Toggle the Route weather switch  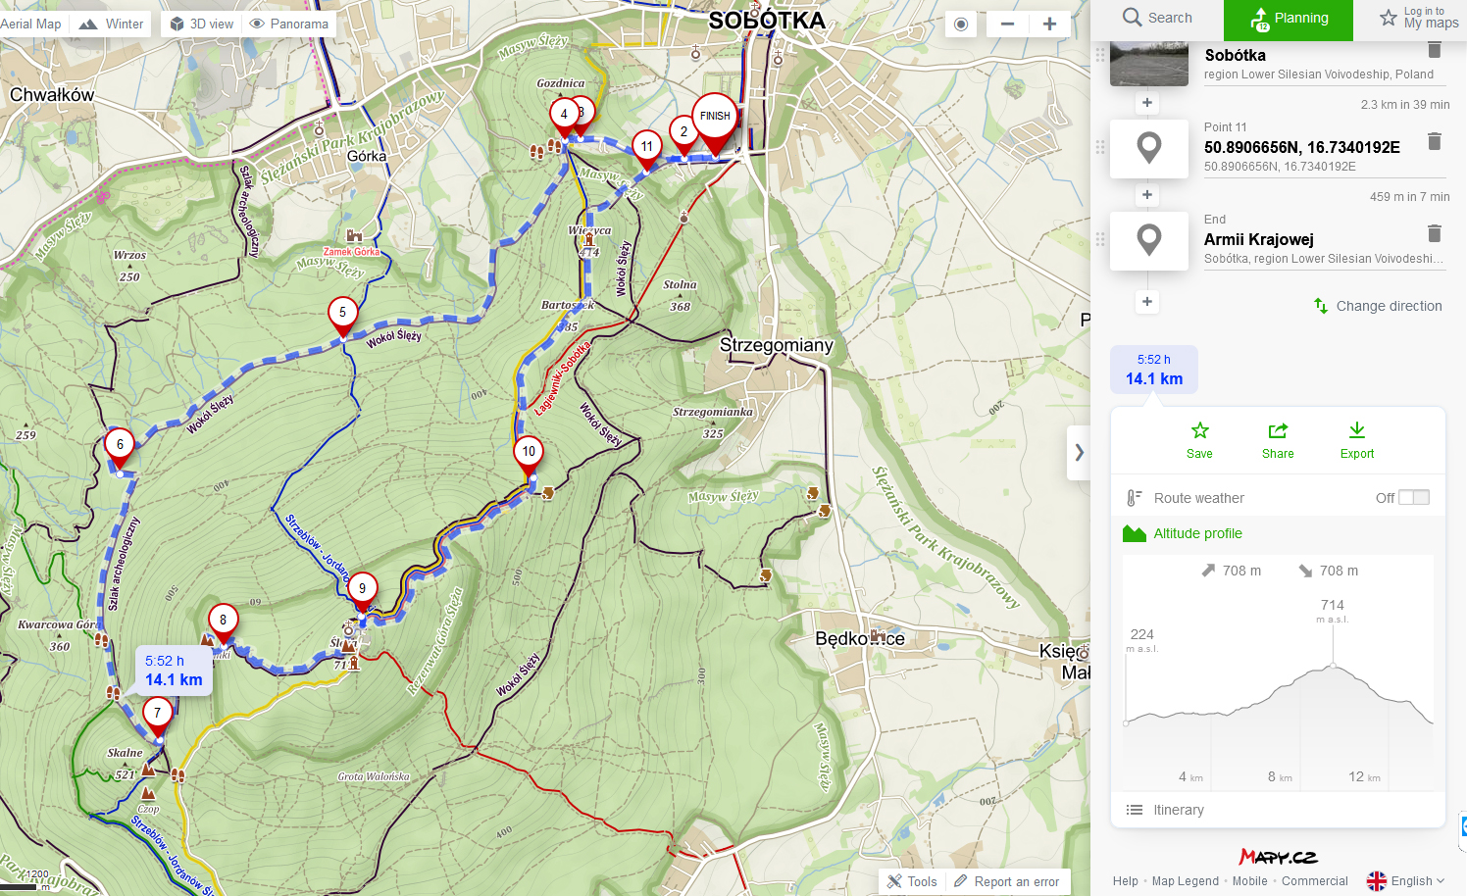click(1413, 498)
